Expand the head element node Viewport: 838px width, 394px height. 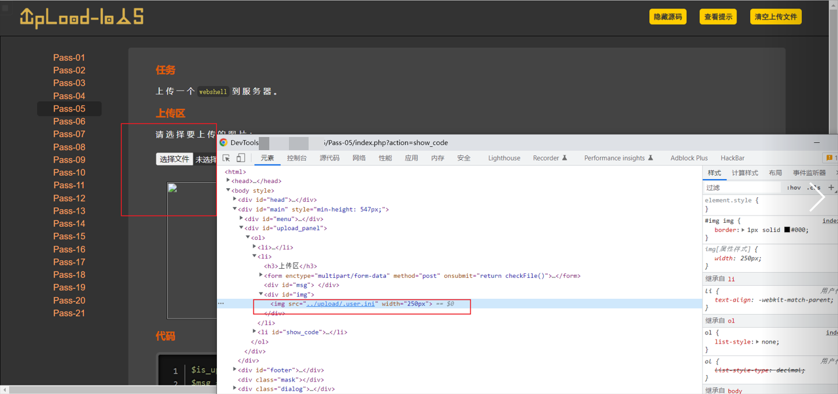228,181
